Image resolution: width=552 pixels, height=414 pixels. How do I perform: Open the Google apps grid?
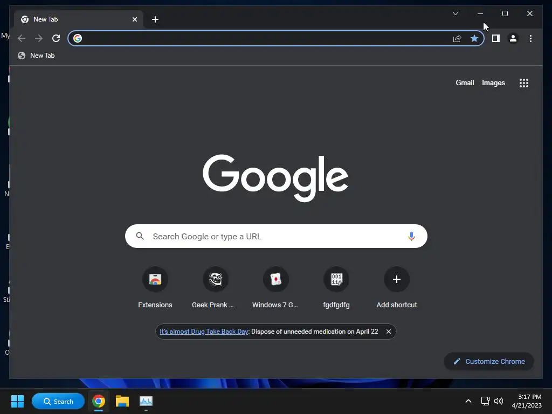coord(524,82)
